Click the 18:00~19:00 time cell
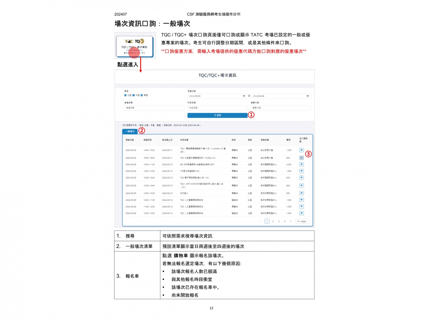The image size is (428, 321). coord(149,158)
